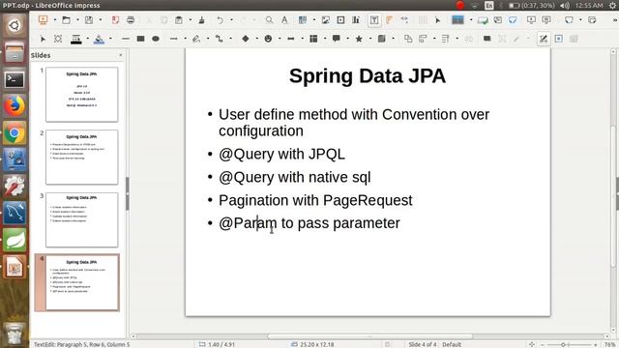Click the Save document icon
This screenshot has height=348, width=619.
[89, 19]
